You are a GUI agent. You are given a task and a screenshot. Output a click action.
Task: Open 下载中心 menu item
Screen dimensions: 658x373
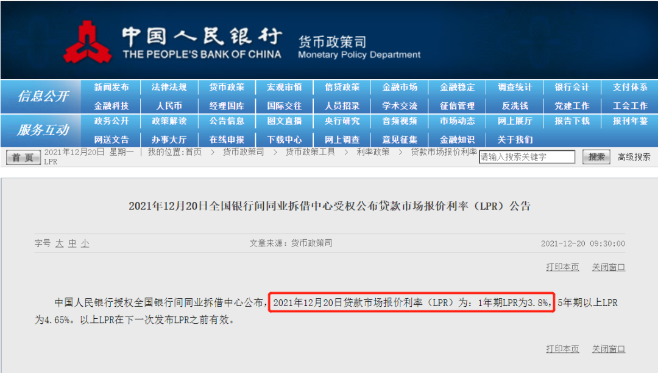pyautogui.click(x=284, y=139)
